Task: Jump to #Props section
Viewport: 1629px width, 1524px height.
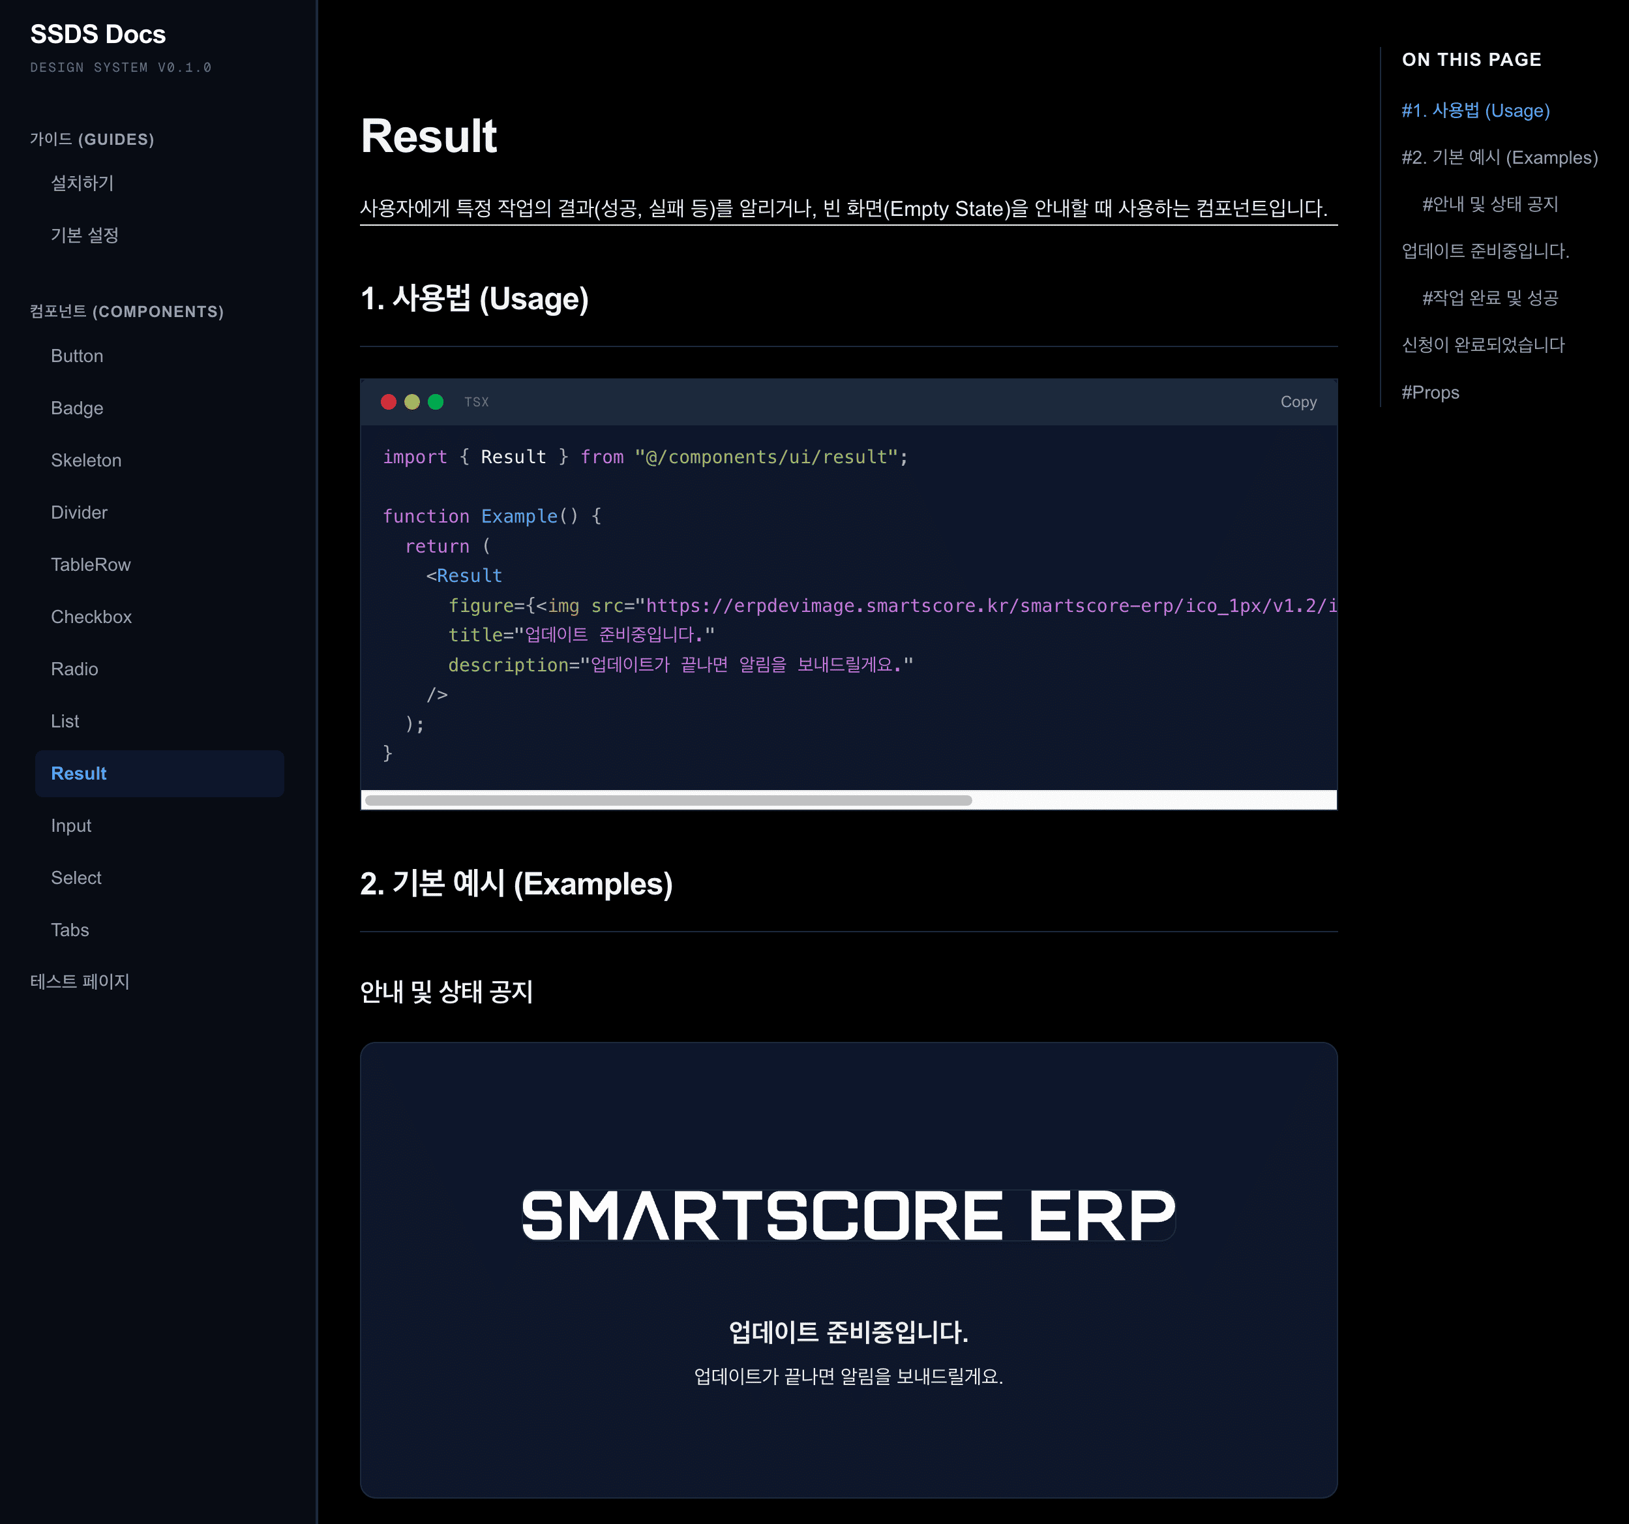Action: [1430, 393]
